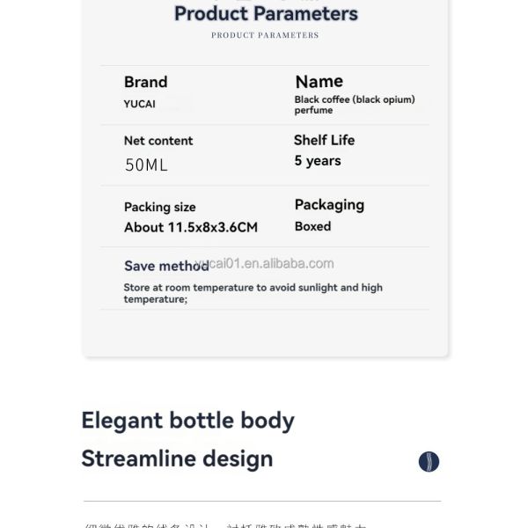Click the Store at room temperature instructions

click(x=253, y=293)
